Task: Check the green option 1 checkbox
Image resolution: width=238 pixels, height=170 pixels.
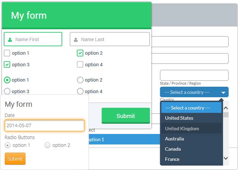Action: tap(7, 53)
